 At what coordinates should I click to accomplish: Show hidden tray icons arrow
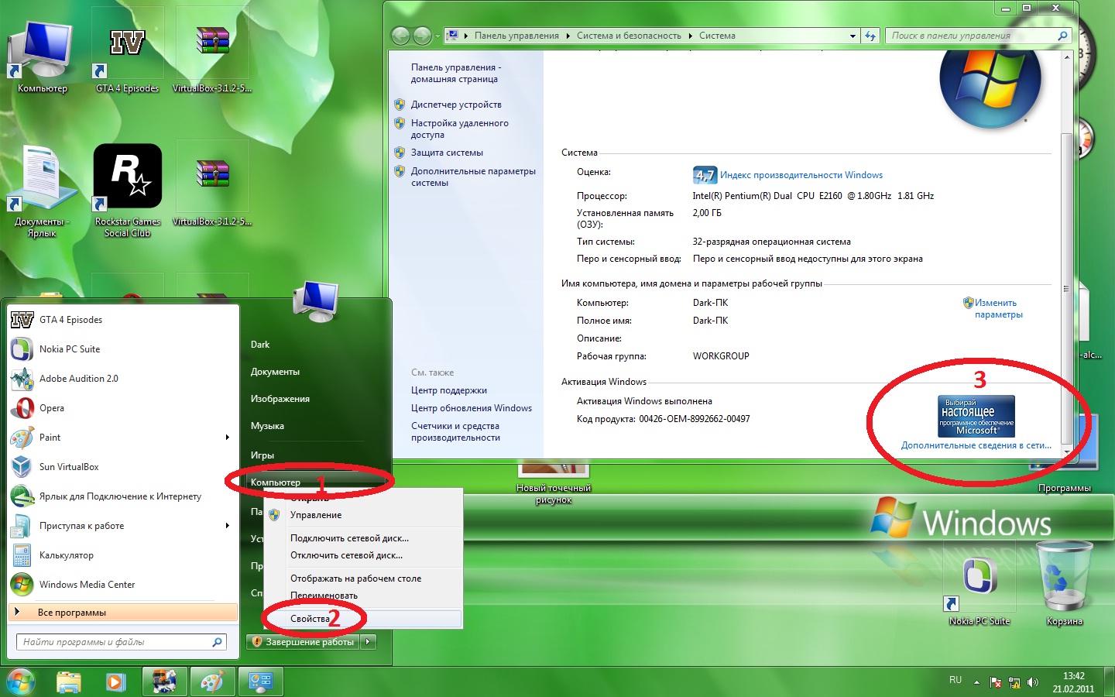point(976,682)
